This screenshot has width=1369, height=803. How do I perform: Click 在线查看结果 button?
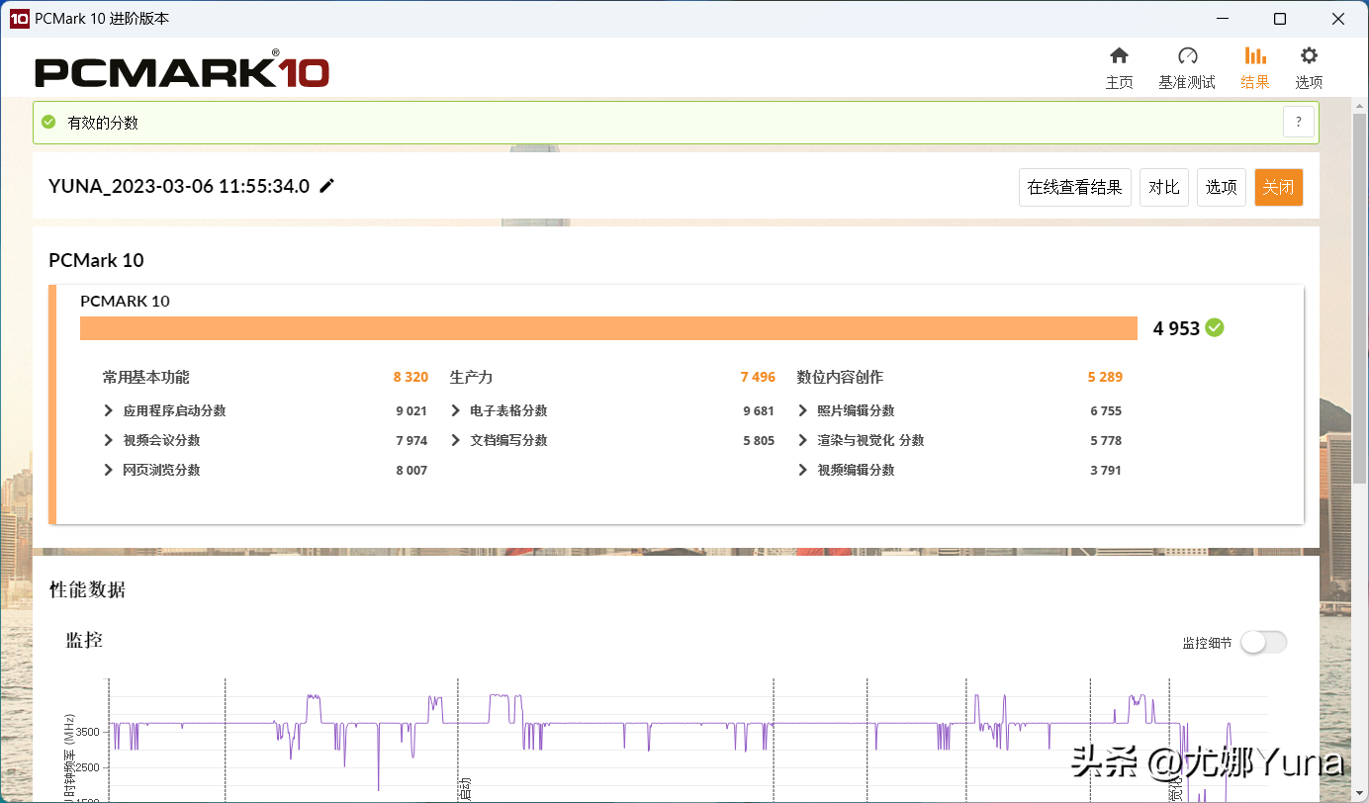tap(1075, 187)
